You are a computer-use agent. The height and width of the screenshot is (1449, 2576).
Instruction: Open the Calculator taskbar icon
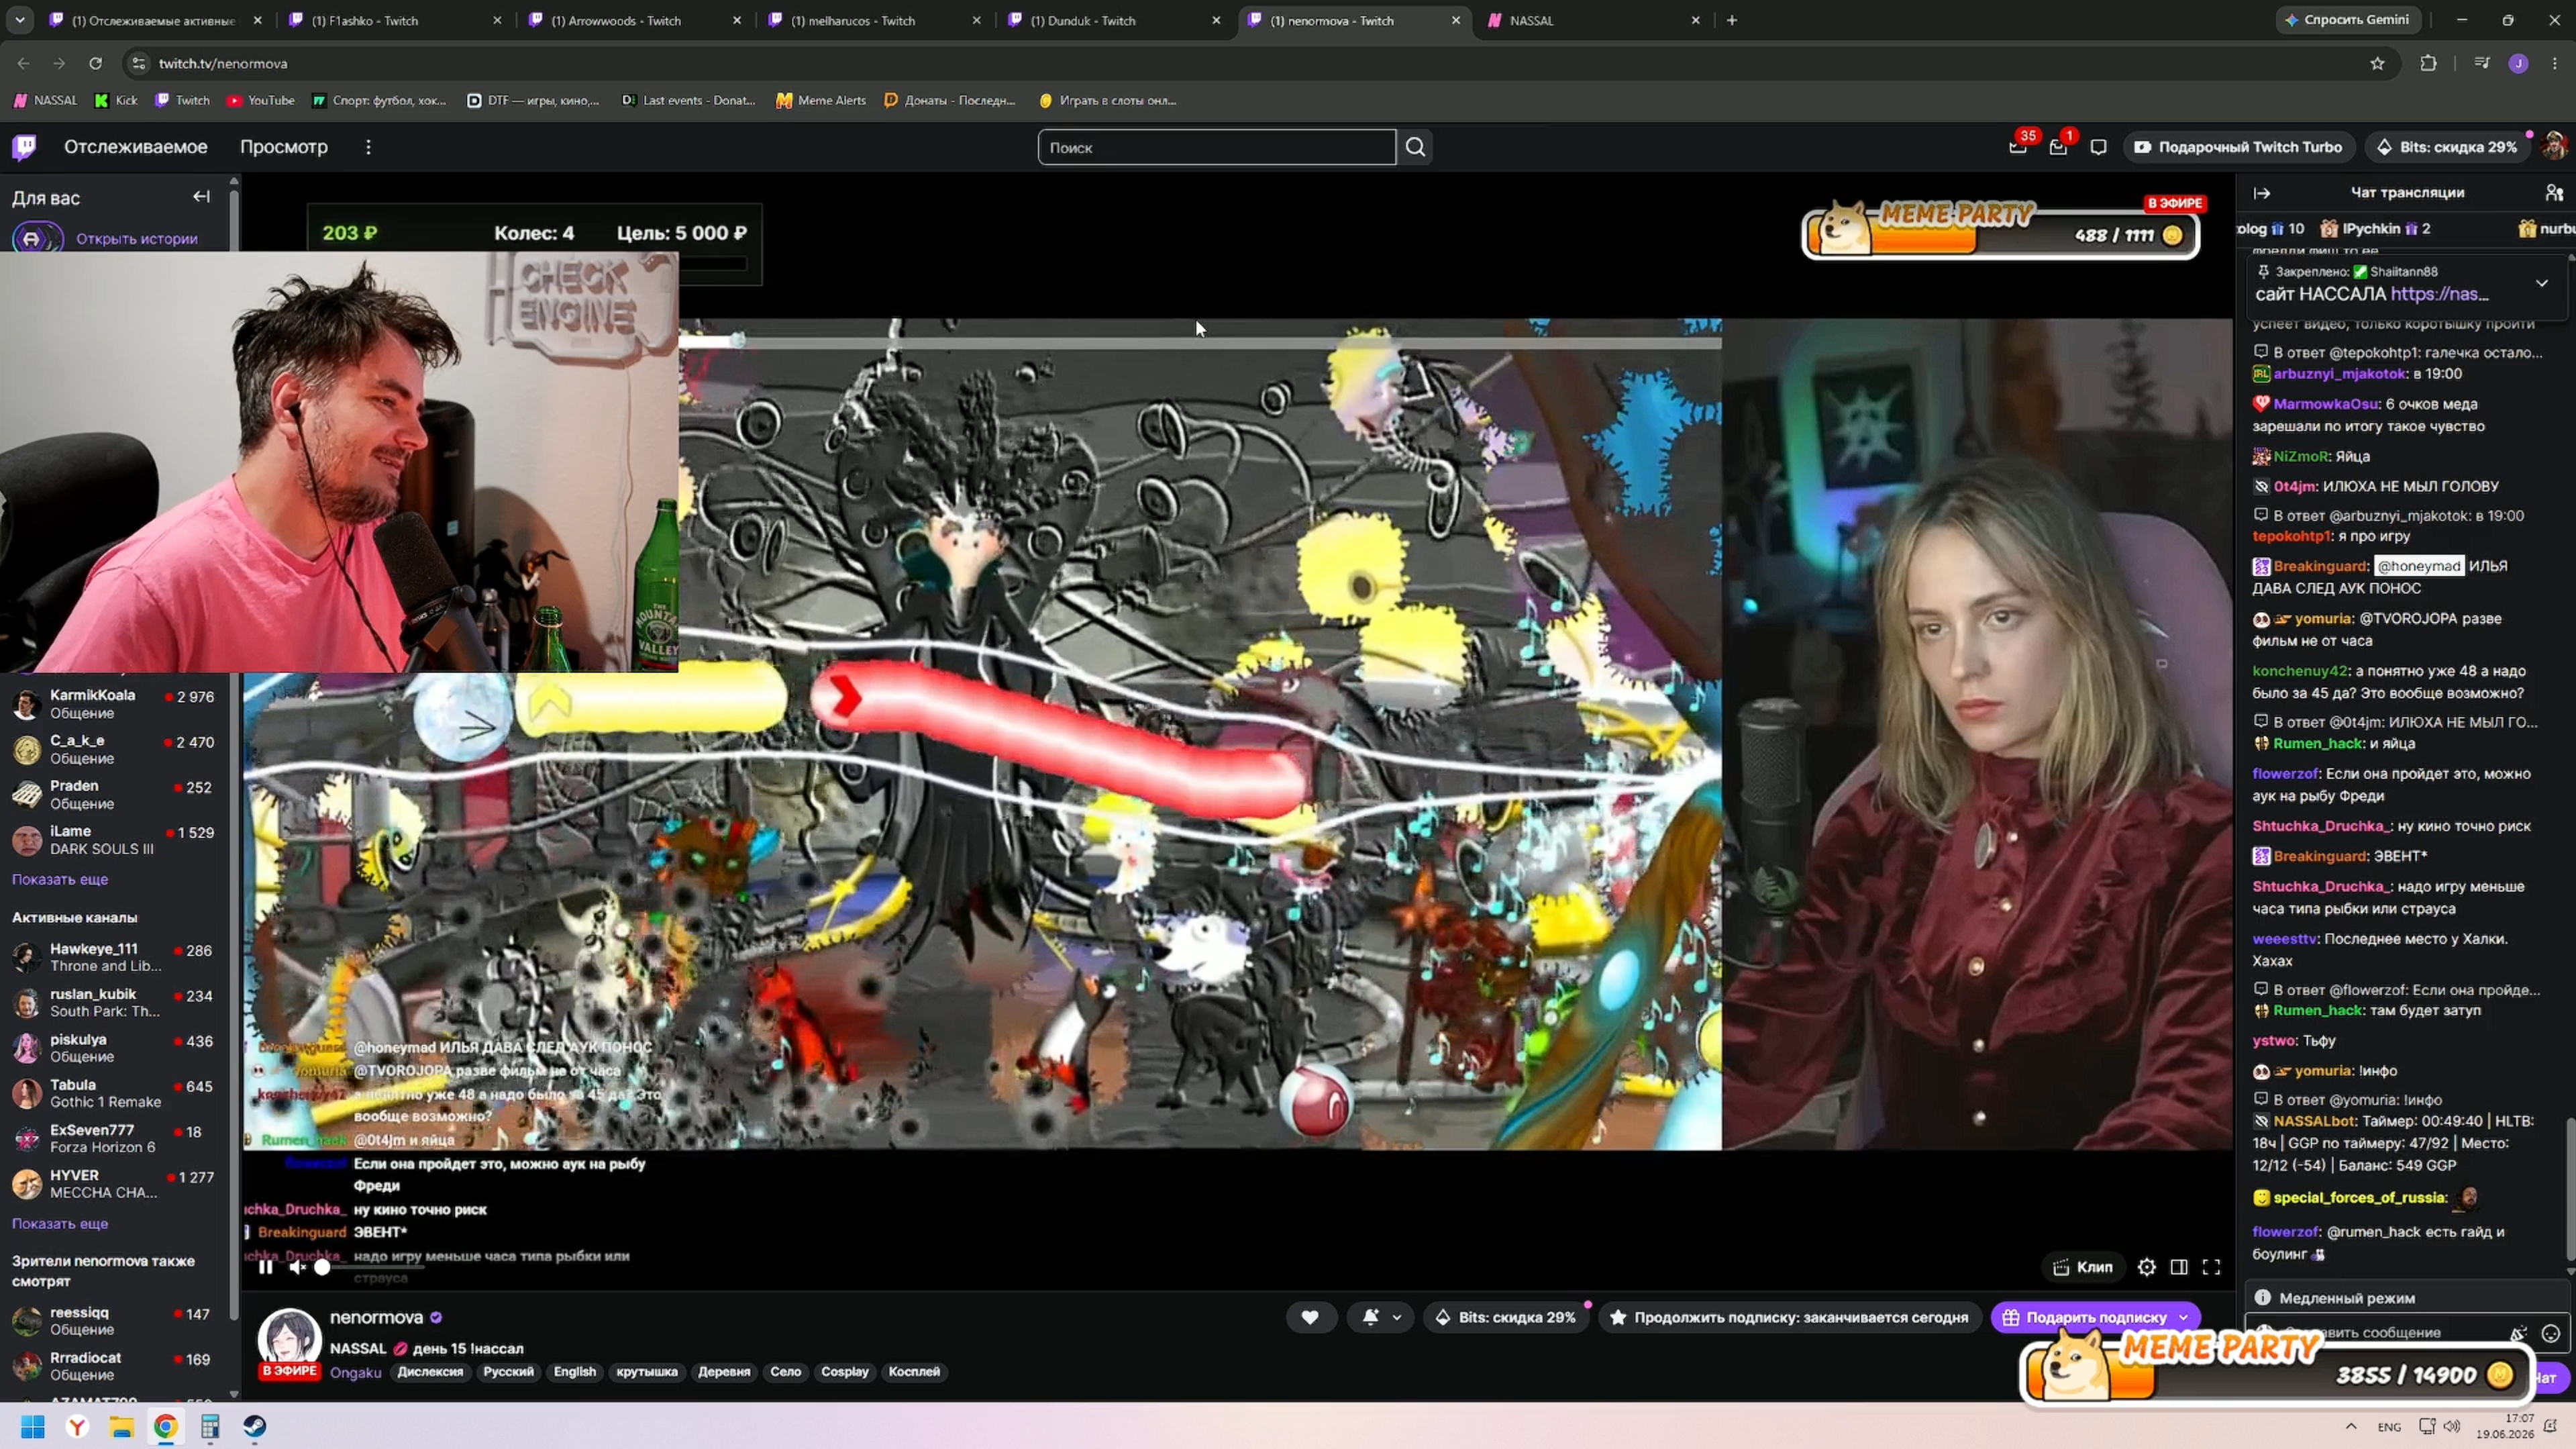click(x=210, y=1426)
